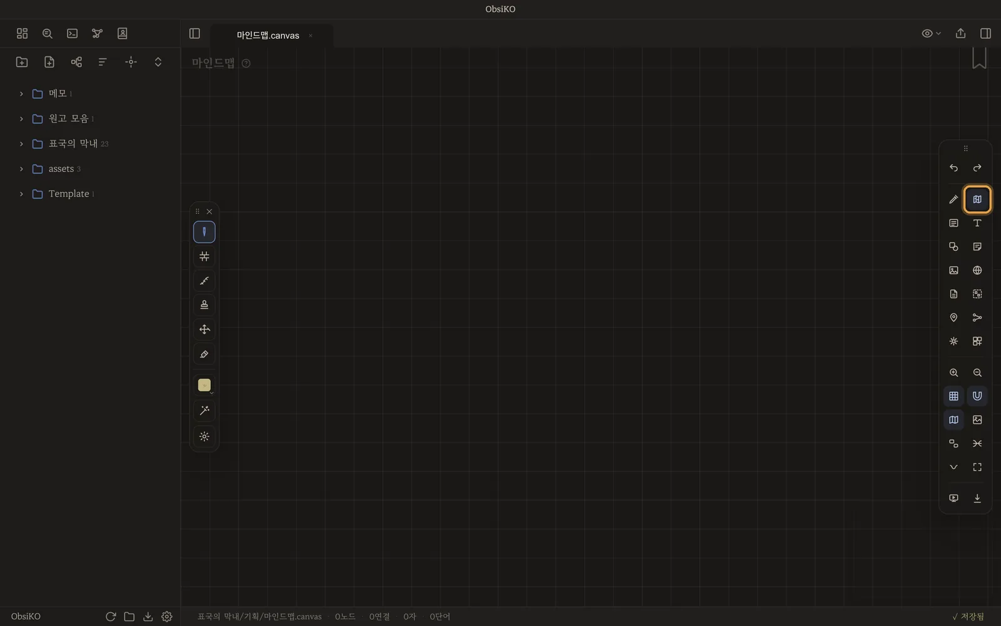The image size is (1001, 626).
Task: Expand the 표국의 막내 folder
Action: point(21,144)
